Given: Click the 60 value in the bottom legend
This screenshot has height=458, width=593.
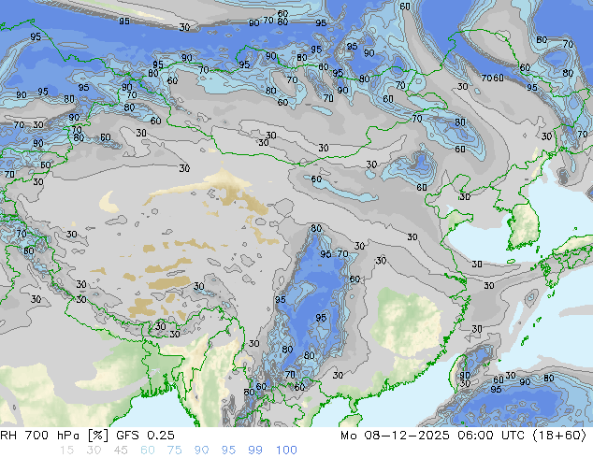Looking at the screenshot, I should point(148,451).
